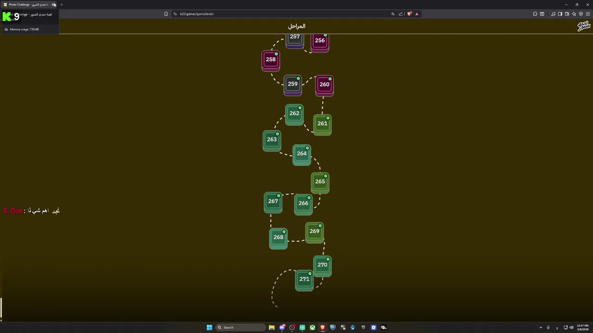This screenshot has height=333, width=593.
Task: Select level 271 tile
Action: [304, 280]
